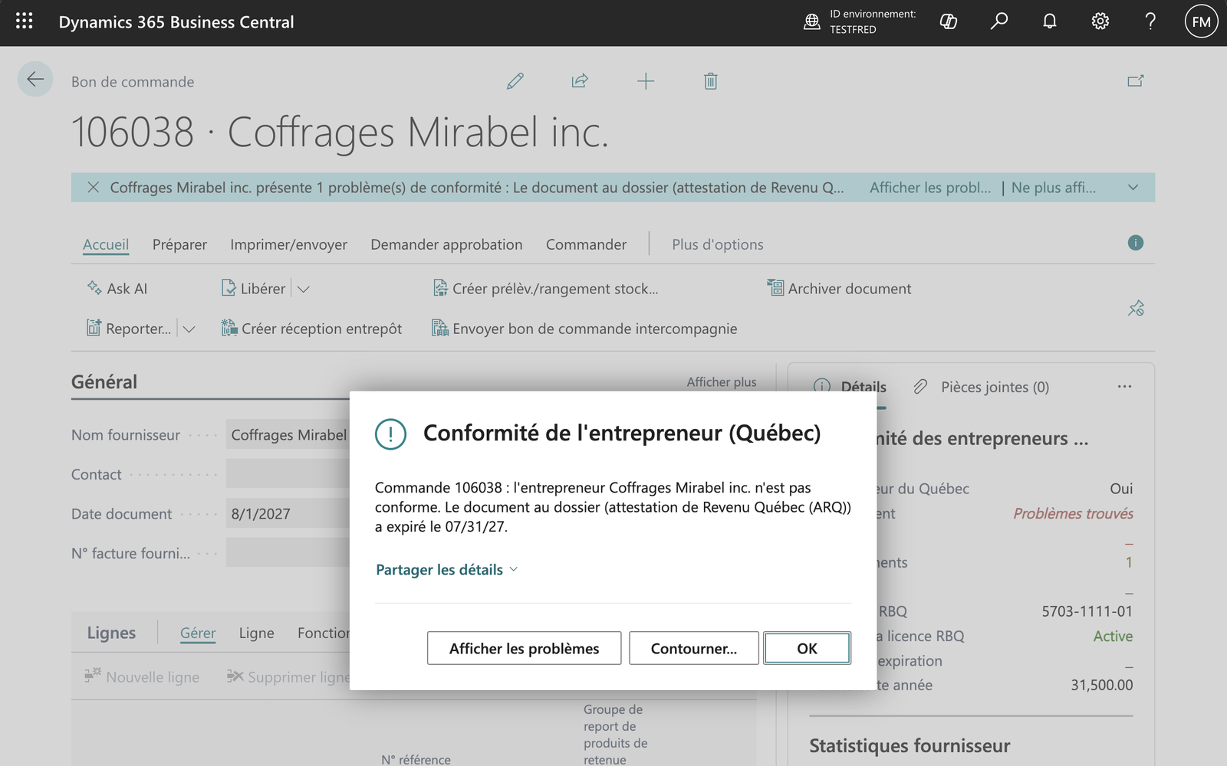
Task: Click Plus d'options
Action: tap(718, 244)
